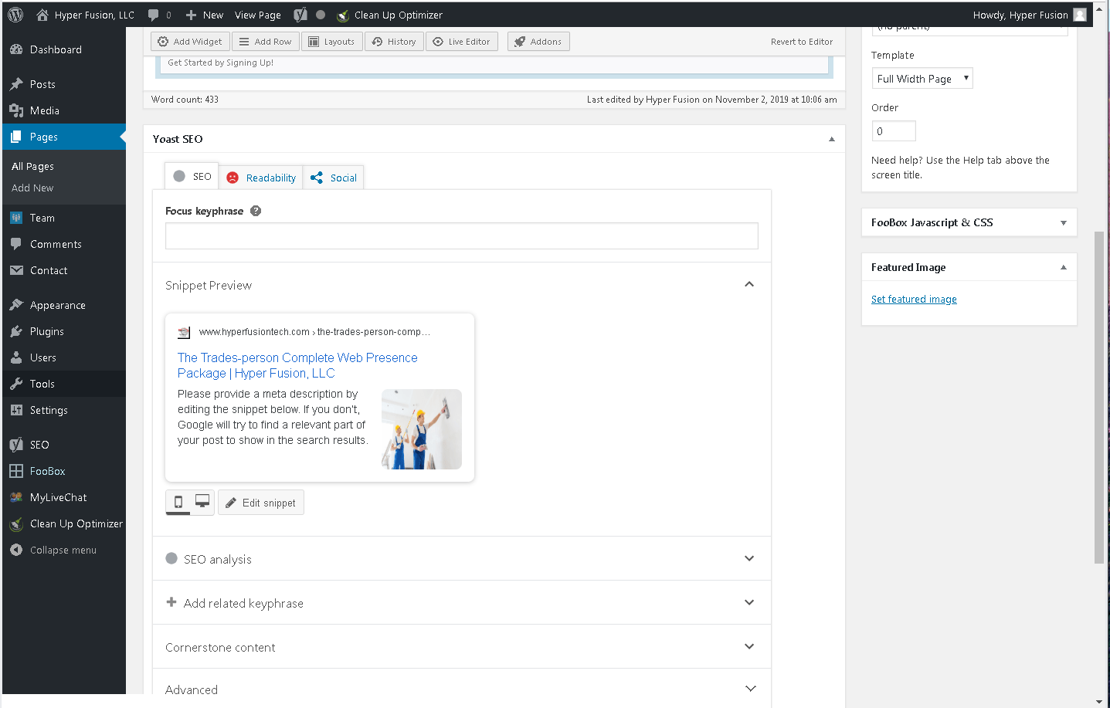
Task: Click Contact envelope icon in sidebar
Action: (16, 270)
